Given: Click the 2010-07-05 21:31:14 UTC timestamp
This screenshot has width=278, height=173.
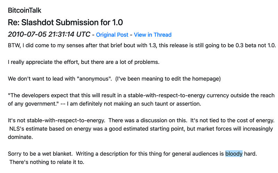Looking at the screenshot, I should [49, 34].
